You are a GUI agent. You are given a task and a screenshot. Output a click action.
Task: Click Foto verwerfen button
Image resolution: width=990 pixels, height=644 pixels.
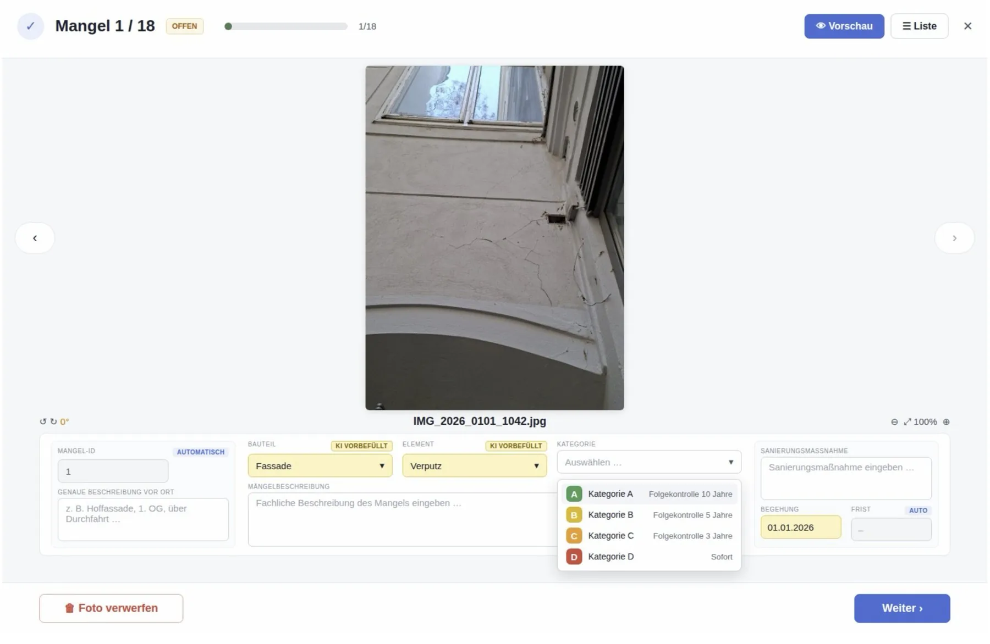(111, 608)
